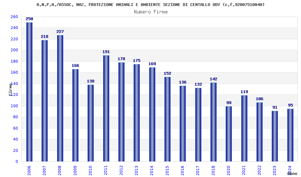301x177 pixels.
Task: Click the y-axis tick label 260
Action: pos(15,17)
